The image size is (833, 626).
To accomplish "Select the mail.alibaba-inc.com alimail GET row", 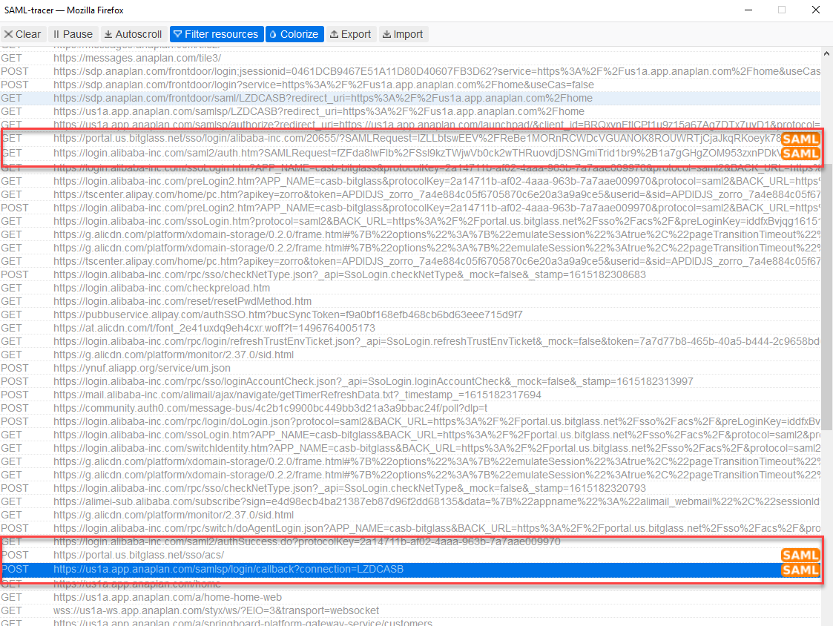I will pyautogui.click(x=297, y=395).
